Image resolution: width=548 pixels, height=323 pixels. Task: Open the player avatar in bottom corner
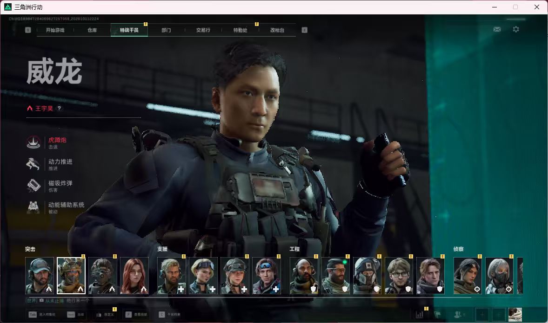[515, 315]
